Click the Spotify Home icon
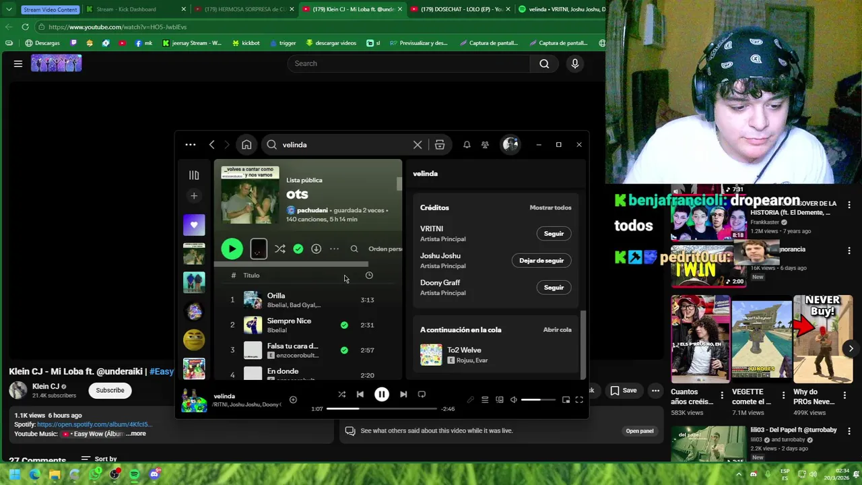Viewport: 862px width, 485px height. 246,145
